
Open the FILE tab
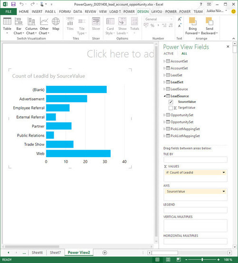point(9,11)
